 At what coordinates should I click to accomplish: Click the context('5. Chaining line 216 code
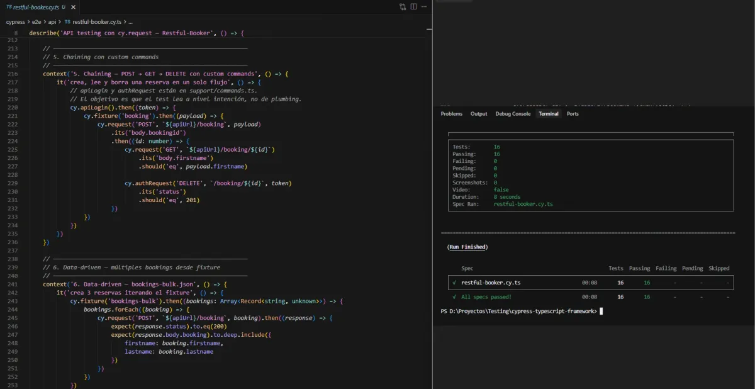tap(165, 74)
